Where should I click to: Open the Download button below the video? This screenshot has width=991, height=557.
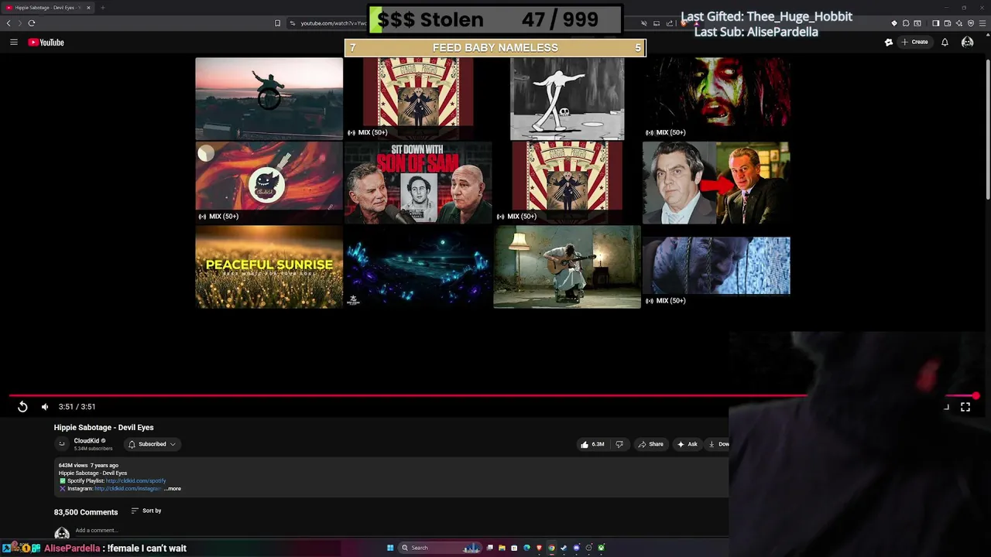(x=718, y=444)
